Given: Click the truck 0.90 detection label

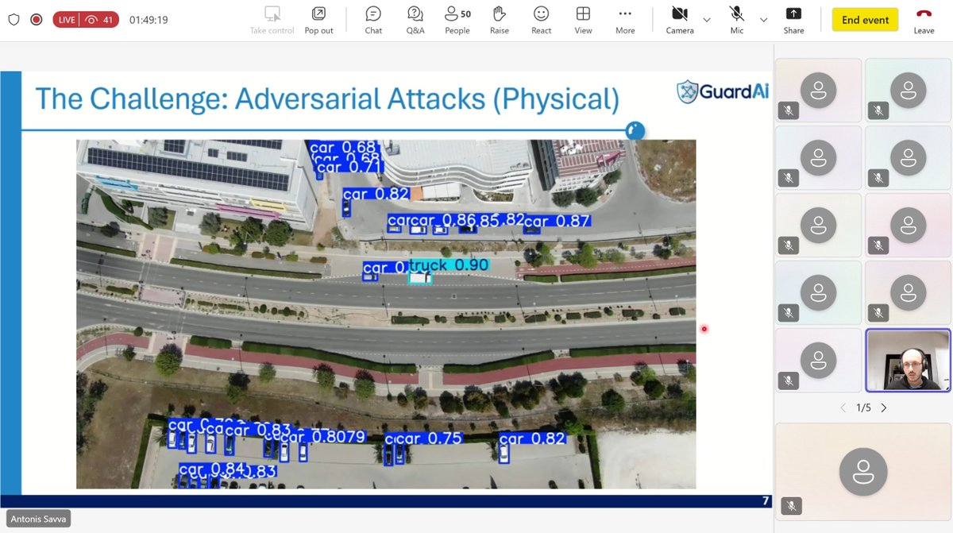Looking at the screenshot, I should coord(448,265).
